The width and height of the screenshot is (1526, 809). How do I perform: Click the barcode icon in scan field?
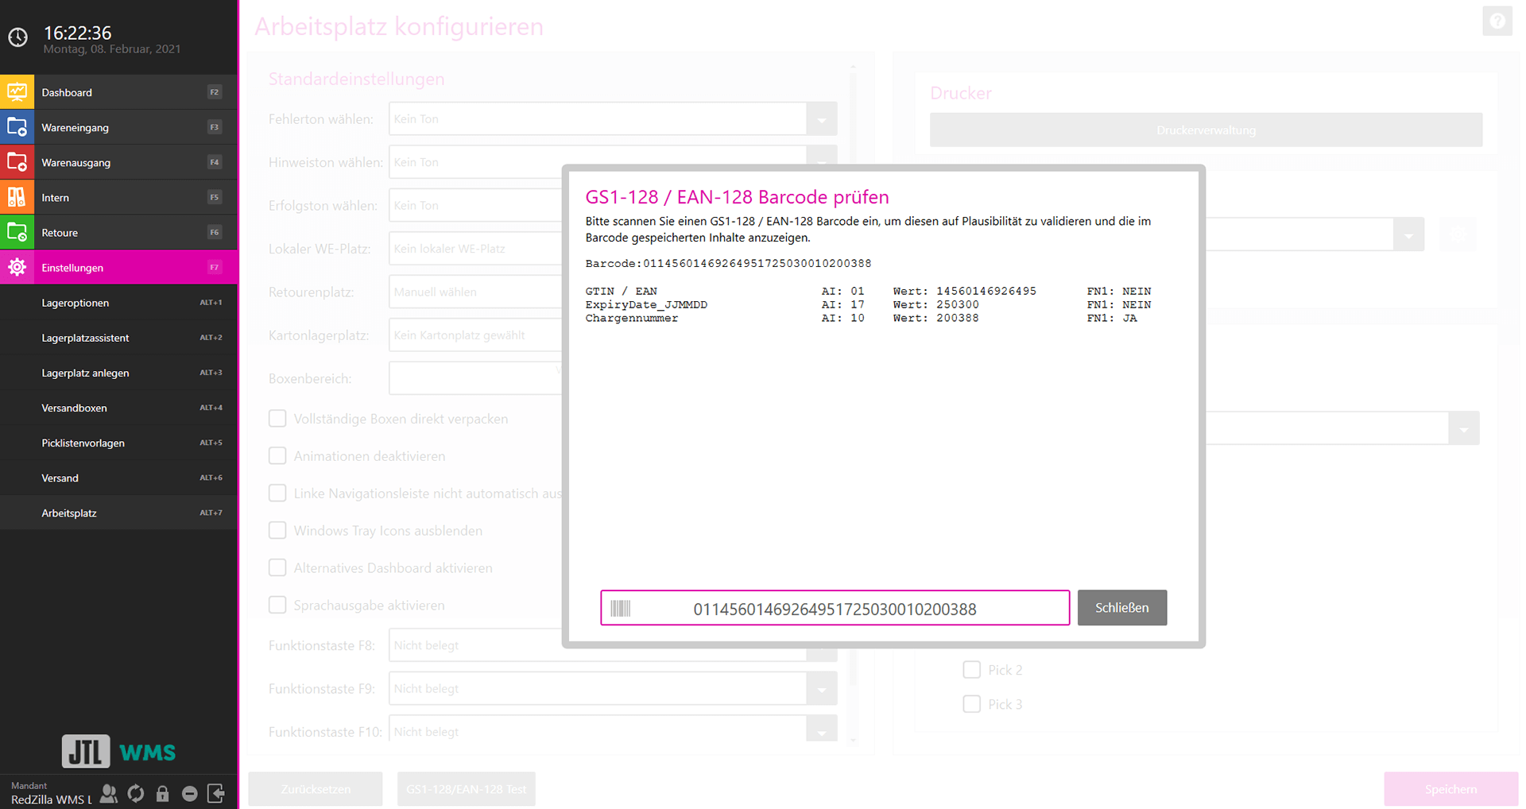[x=621, y=609]
